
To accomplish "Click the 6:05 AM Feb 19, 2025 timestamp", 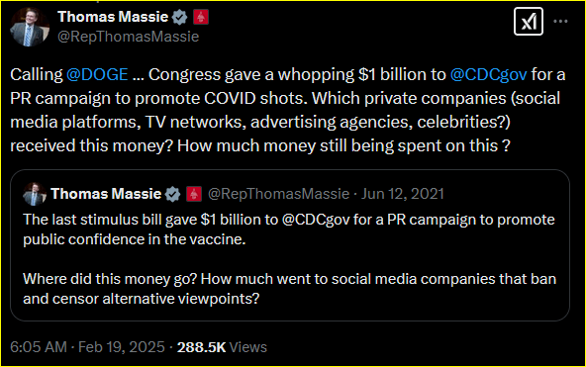I will point(87,347).
